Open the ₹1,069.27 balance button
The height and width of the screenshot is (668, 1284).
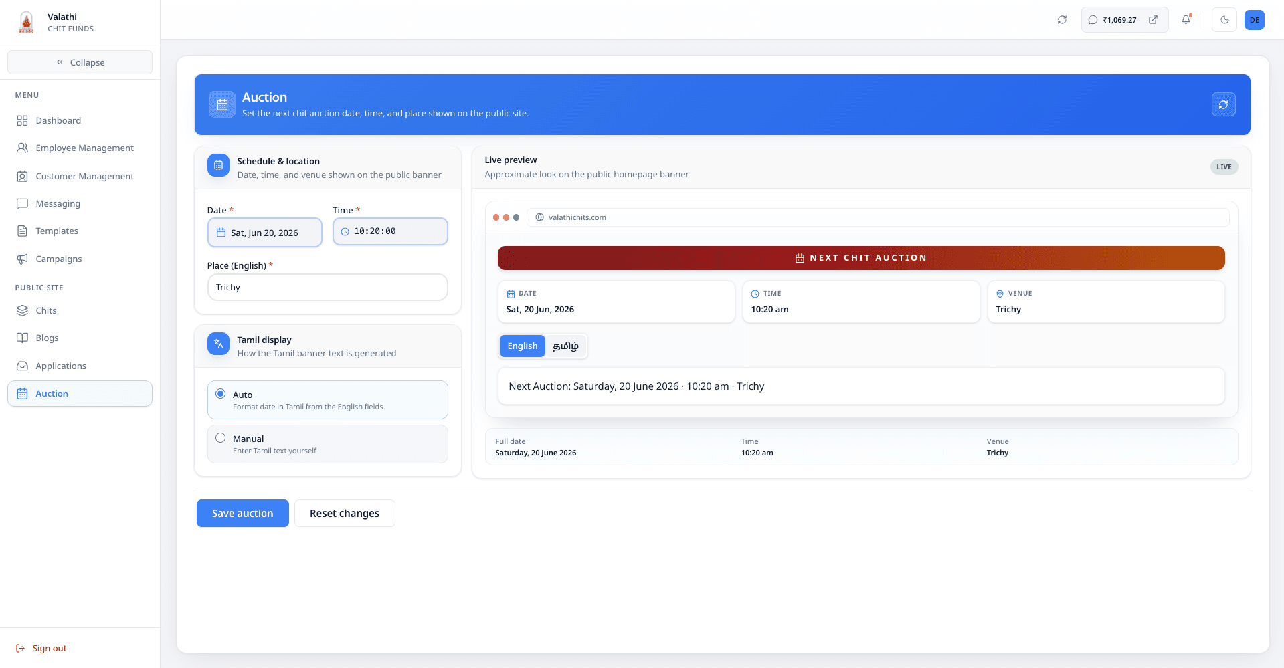[x=1124, y=20]
